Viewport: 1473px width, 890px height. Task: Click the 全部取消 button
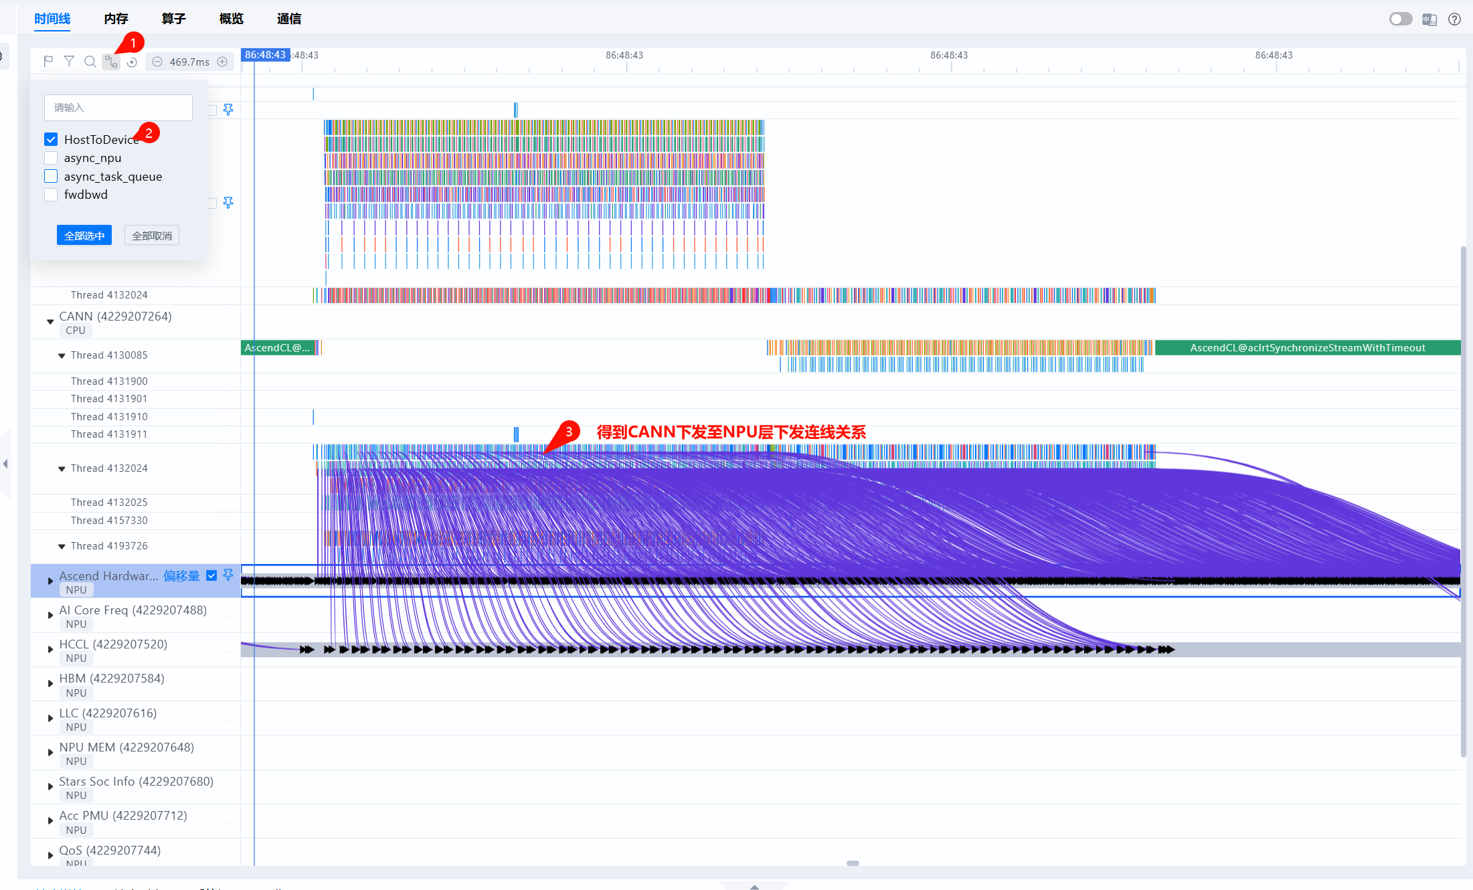point(152,236)
